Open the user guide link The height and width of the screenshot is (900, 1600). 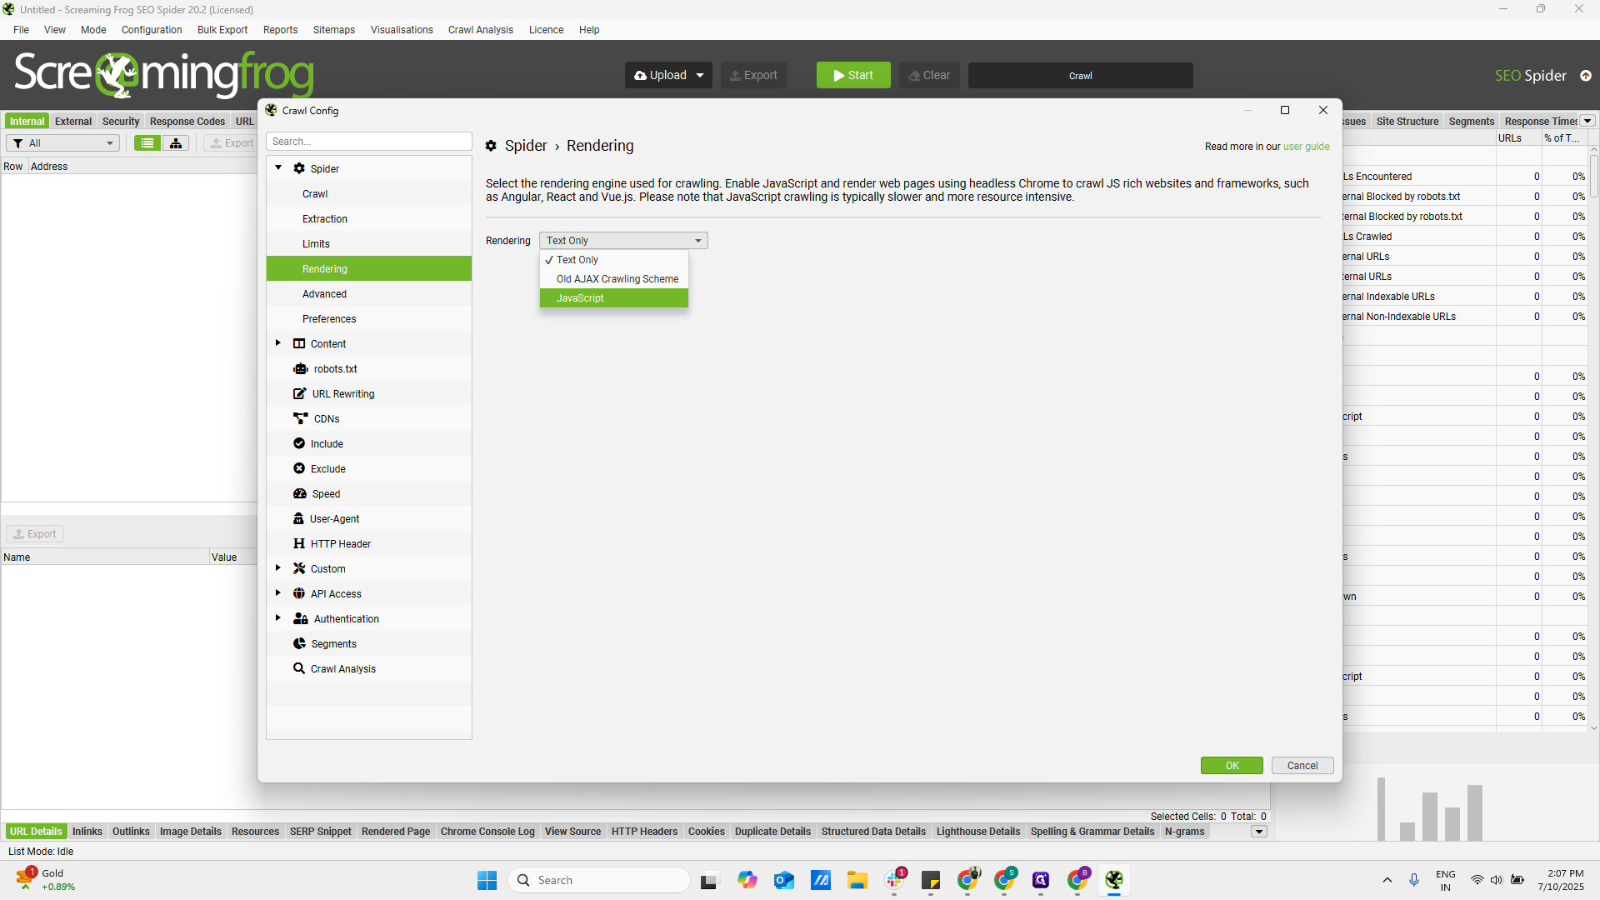pyautogui.click(x=1306, y=147)
